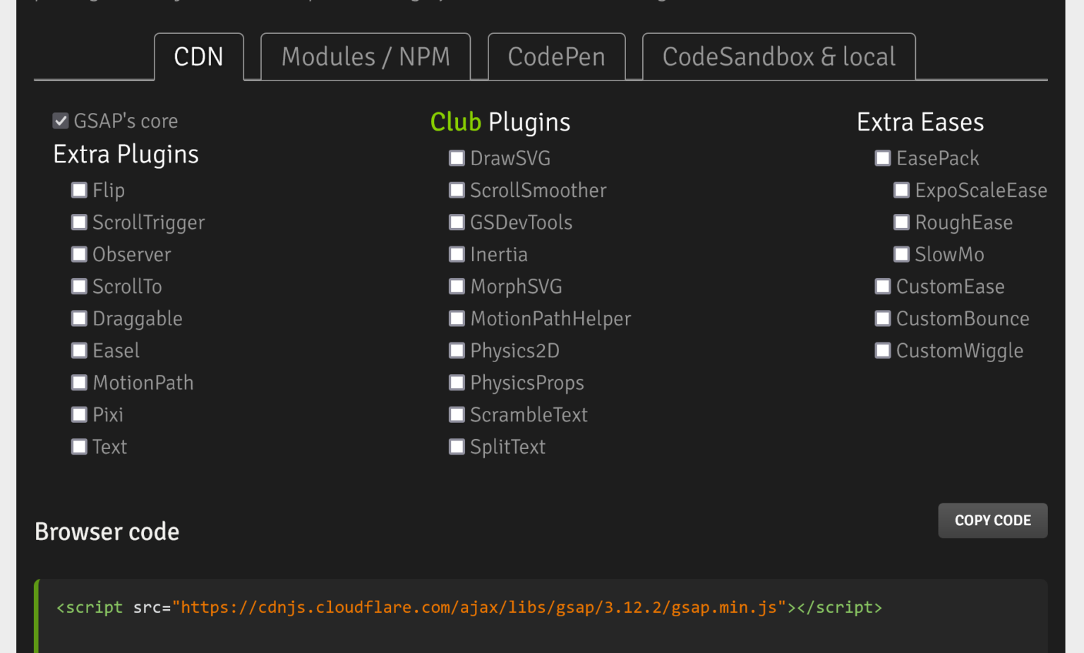Screen dimensions: 1084x653
Task: Enable the CustomEase checkbox
Action: 883,287
